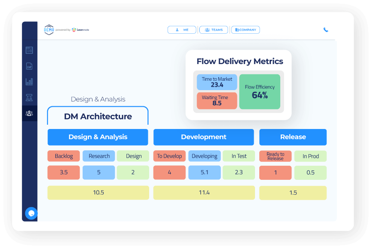Screen dimensions: 372x249
Task: Switch to the TEAMS view
Action: tap(213, 30)
